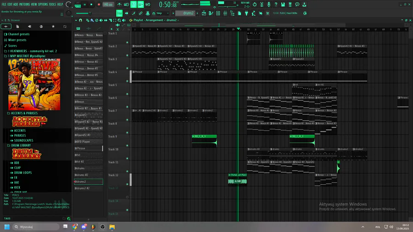Select the Slice tool in playlist toolbar
413x232 pixels.
(110, 20)
